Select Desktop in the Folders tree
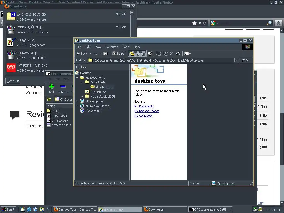Viewport: 284px width, 213px height. pos(85,73)
